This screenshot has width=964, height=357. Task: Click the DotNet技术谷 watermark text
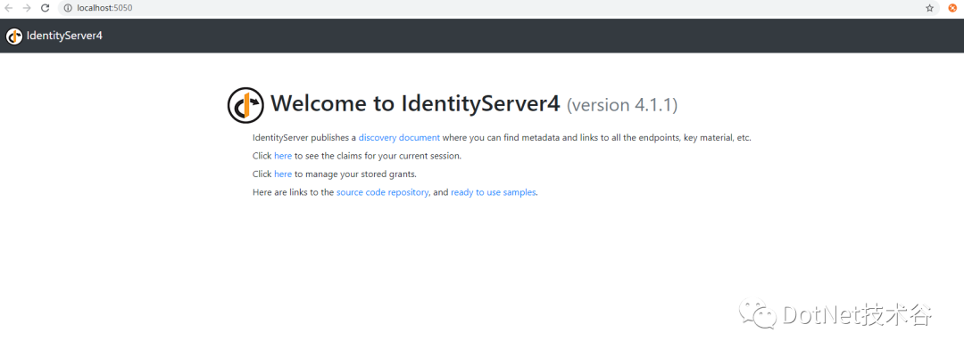(859, 315)
